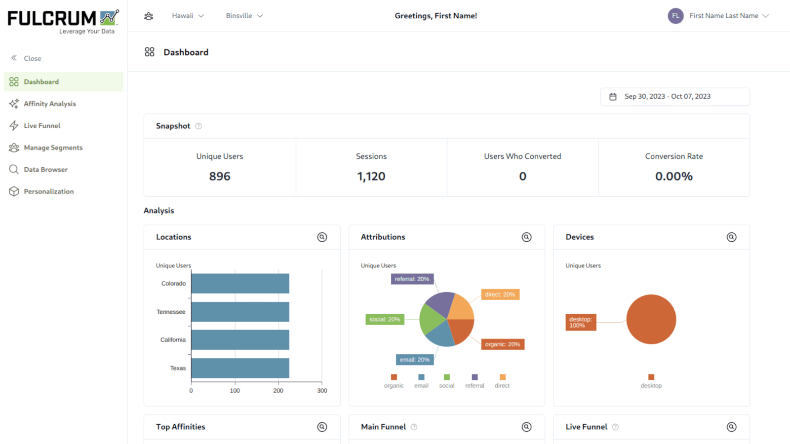This screenshot has height=444, width=790.
Task: Select the Affinity Analysis sparkle icon
Action: pyautogui.click(x=14, y=104)
